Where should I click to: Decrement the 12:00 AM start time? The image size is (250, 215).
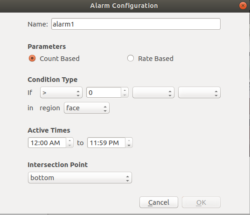point(69,145)
